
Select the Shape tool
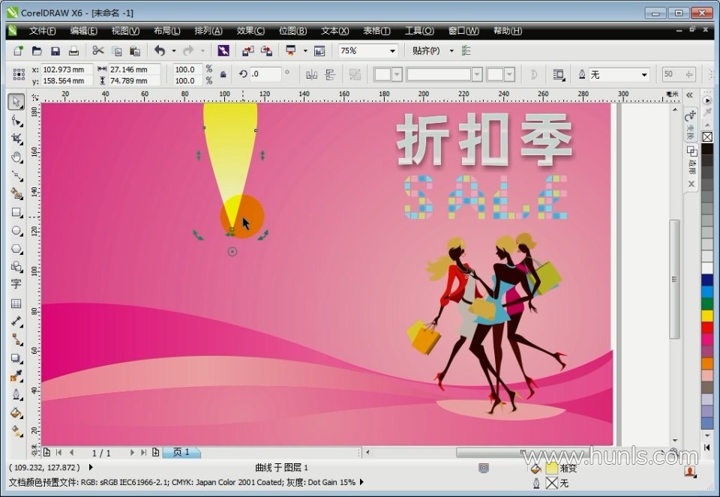pyautogui.click(x=16, y=121)
